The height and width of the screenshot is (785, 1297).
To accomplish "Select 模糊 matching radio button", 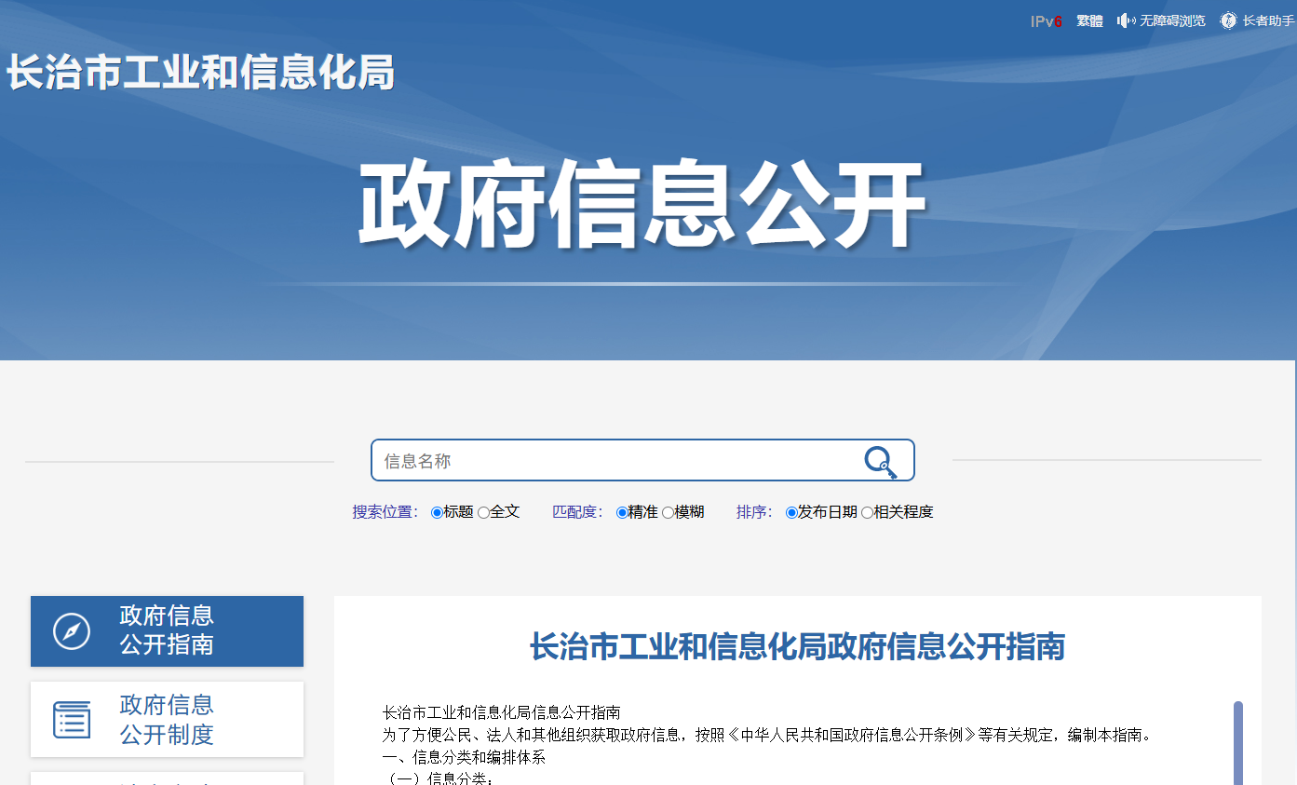I will [x=668, y=512].
